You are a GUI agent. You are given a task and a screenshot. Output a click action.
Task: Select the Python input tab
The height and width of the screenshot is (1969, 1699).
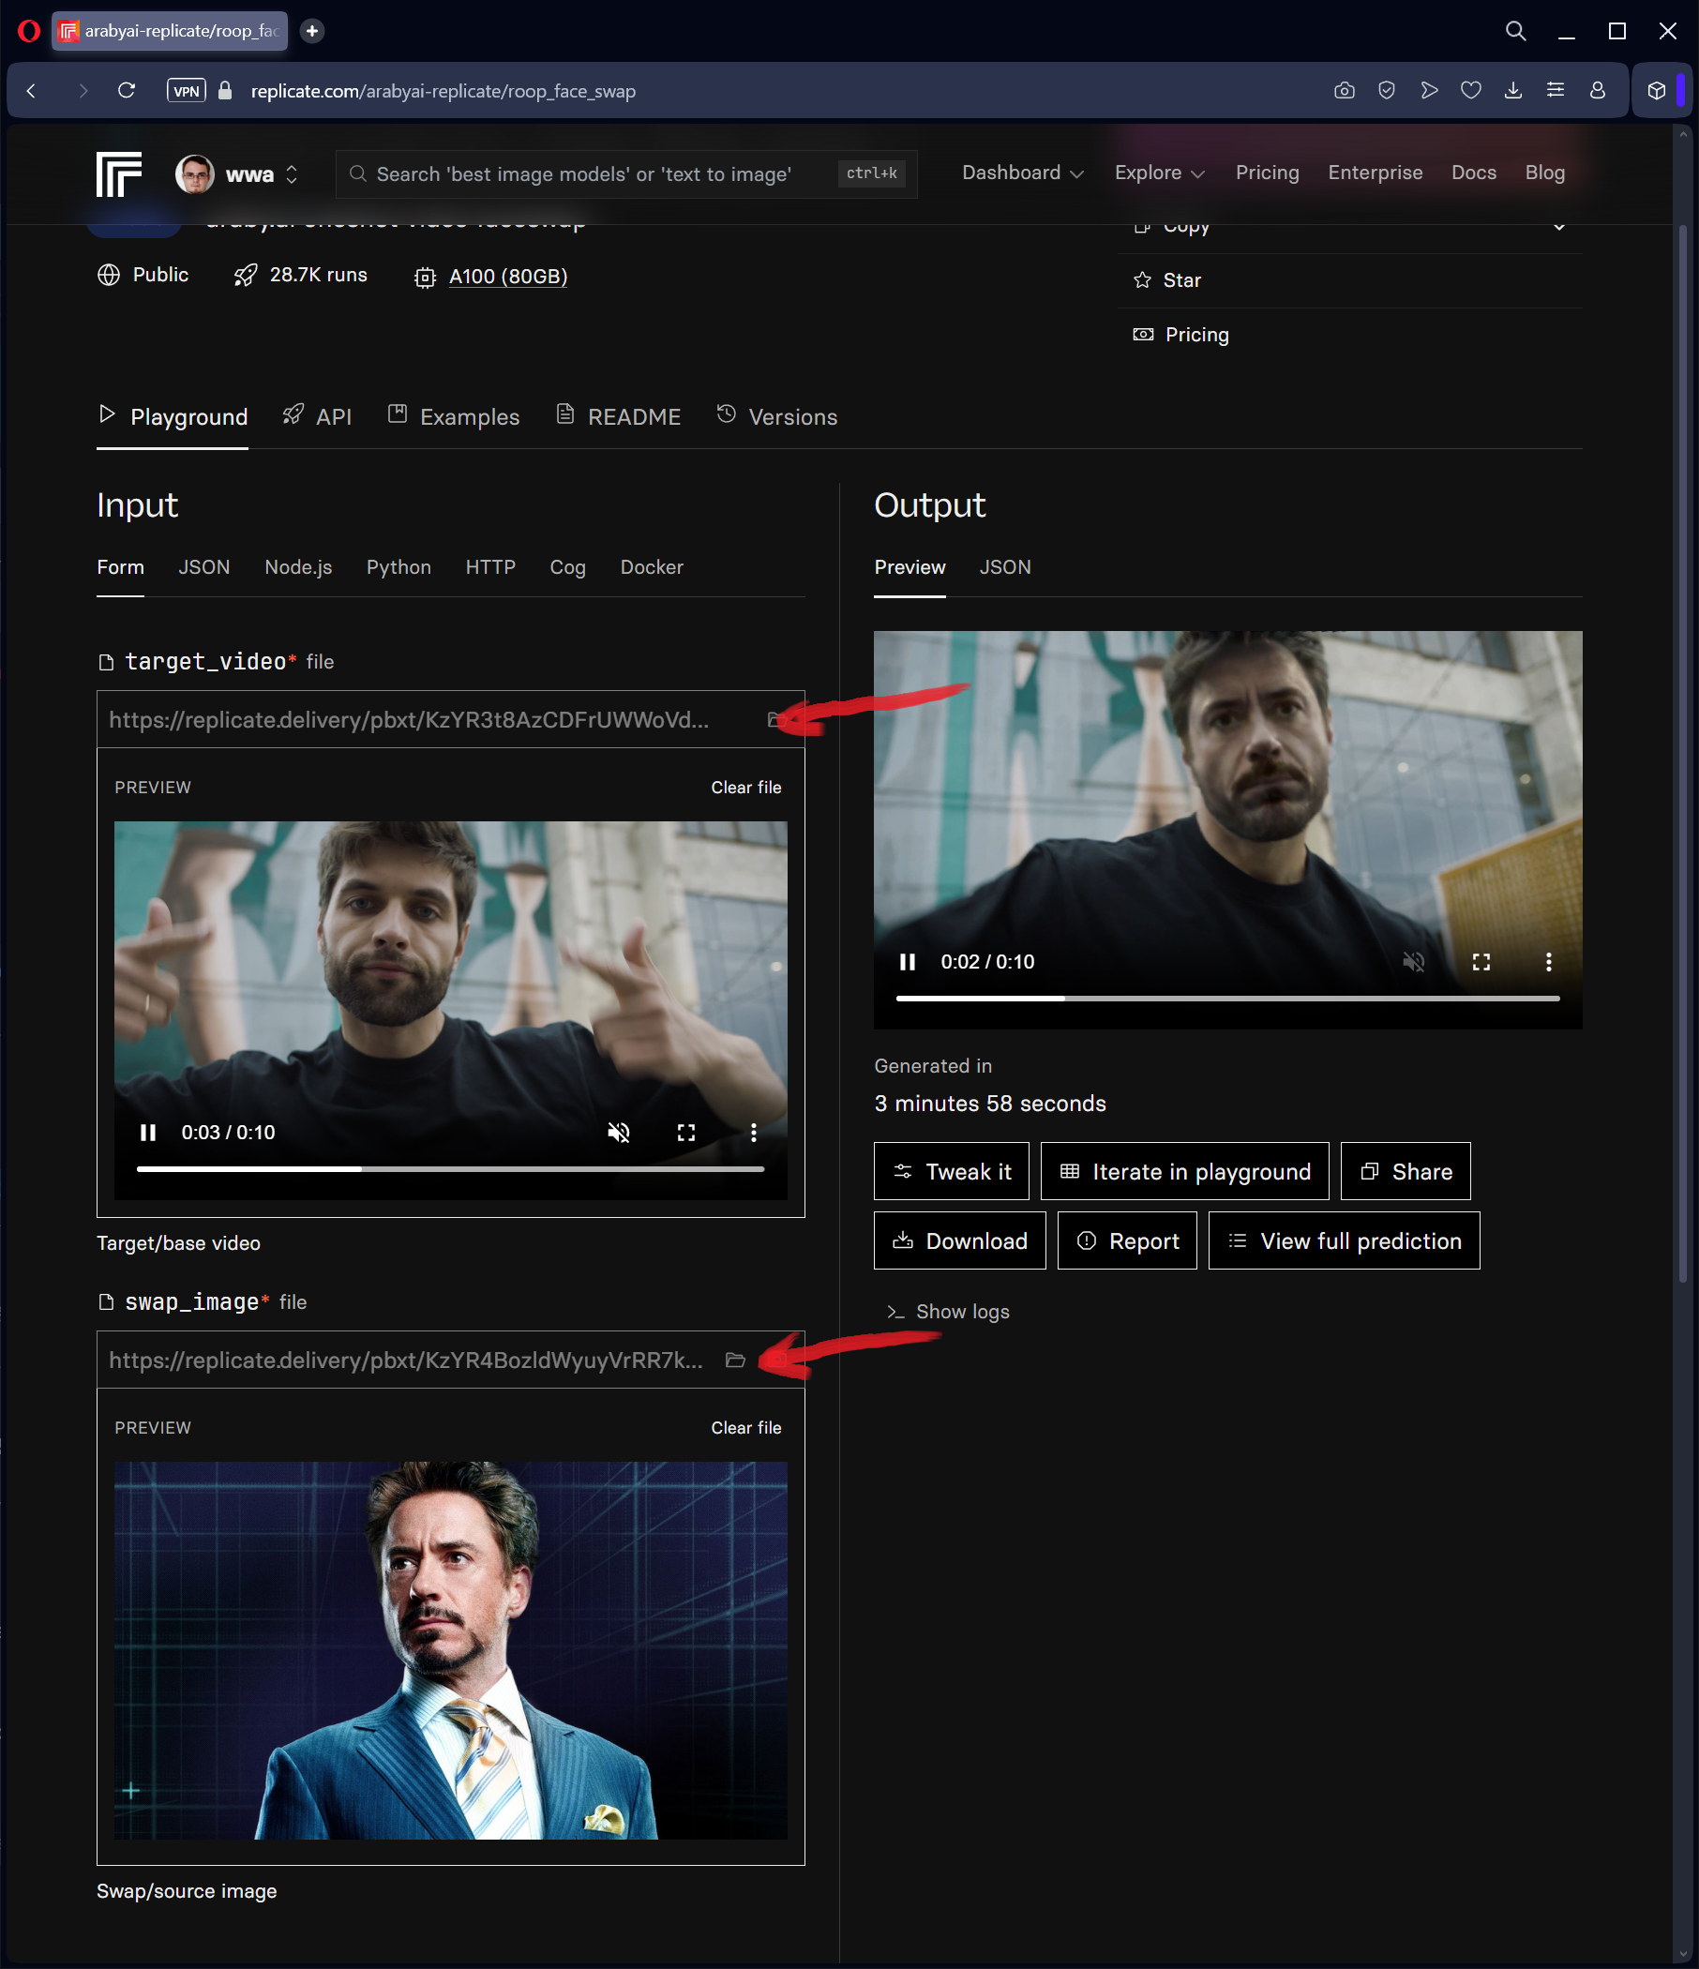click(398, 567)
